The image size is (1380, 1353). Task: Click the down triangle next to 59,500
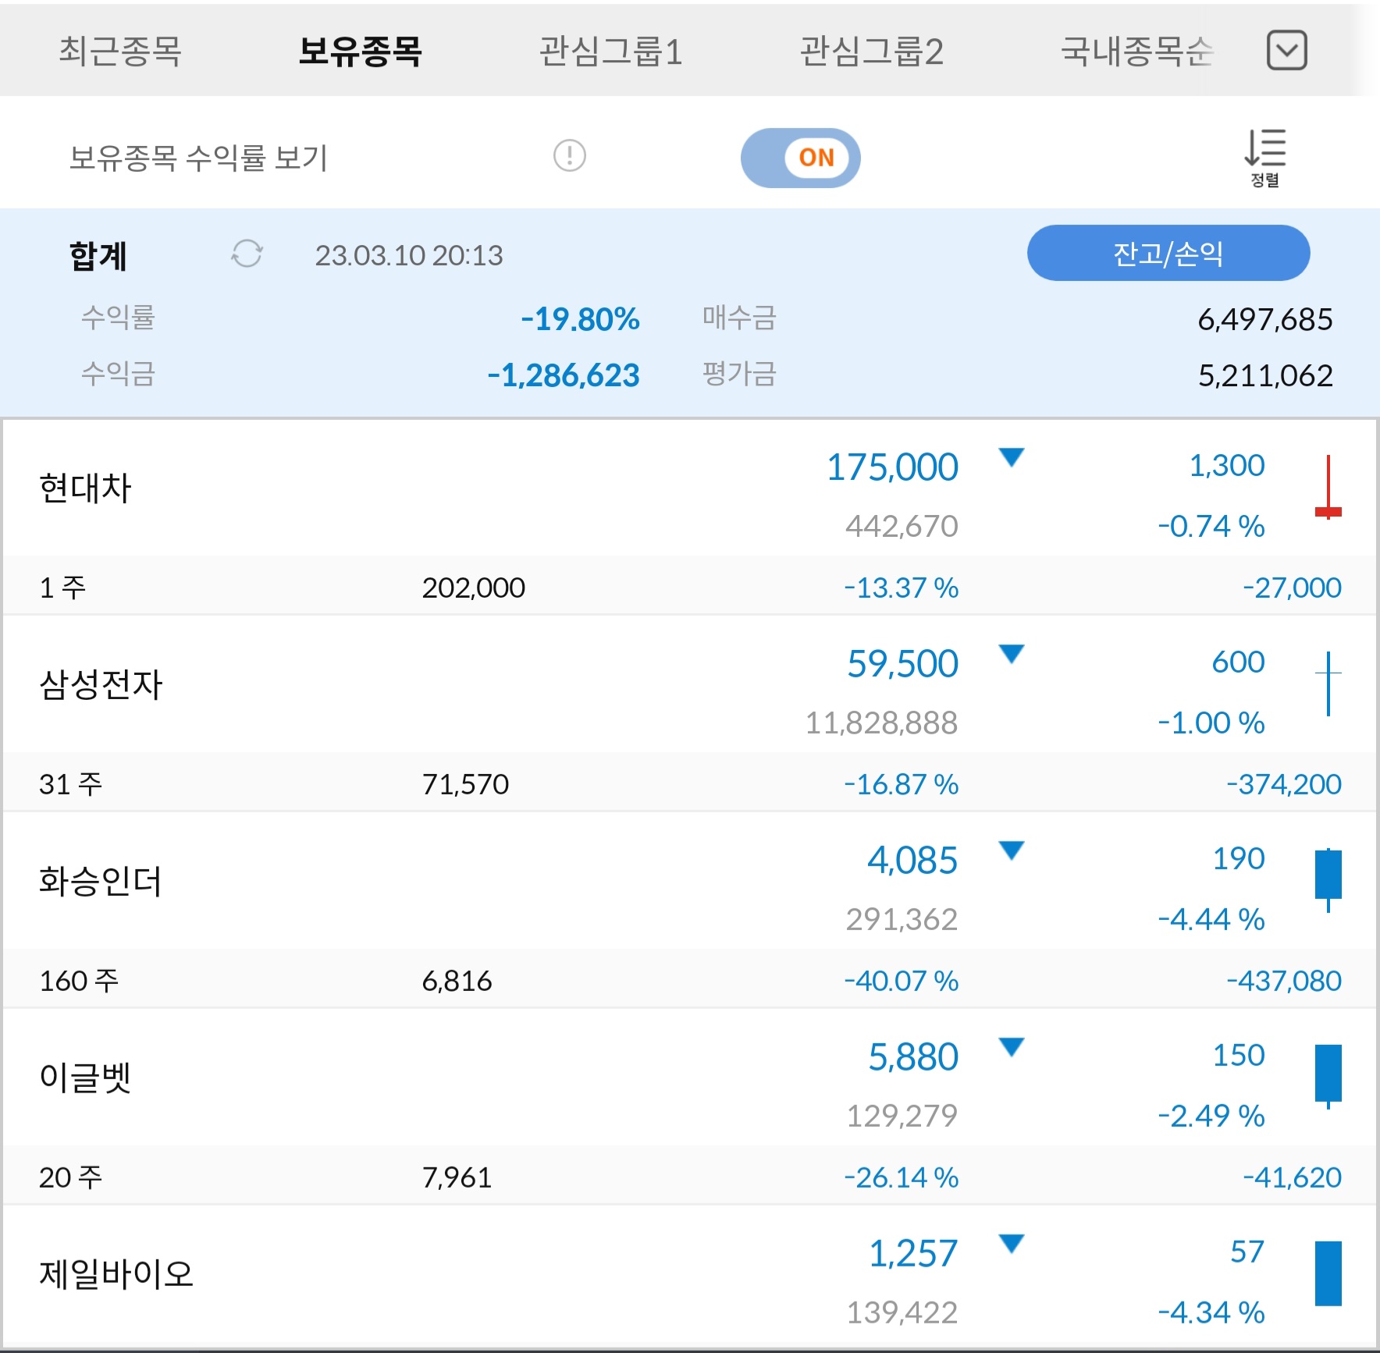click(1012, 654)
